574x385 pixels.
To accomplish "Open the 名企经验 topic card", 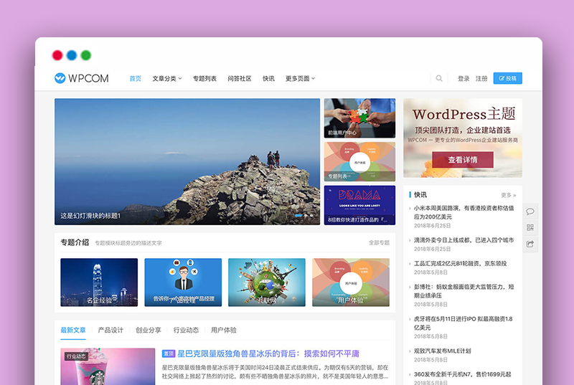I will point(99,282).
